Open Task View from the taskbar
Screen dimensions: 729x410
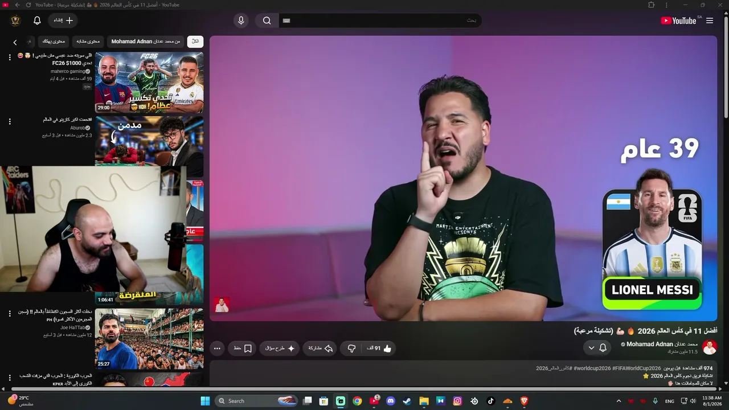(x=307, y=401)
